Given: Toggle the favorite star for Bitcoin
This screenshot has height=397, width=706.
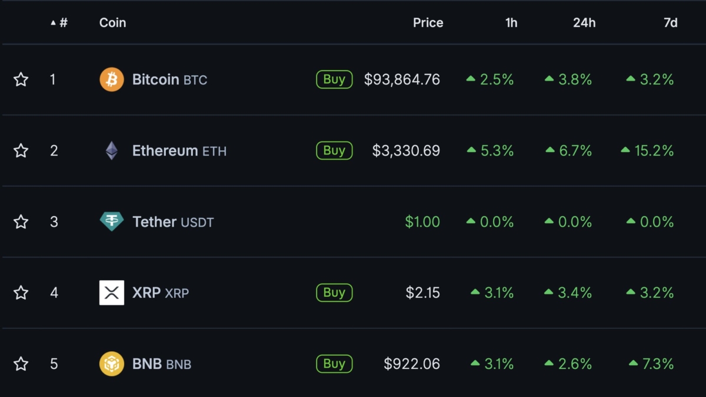Looking at the screenshot, I should [21, 79].
